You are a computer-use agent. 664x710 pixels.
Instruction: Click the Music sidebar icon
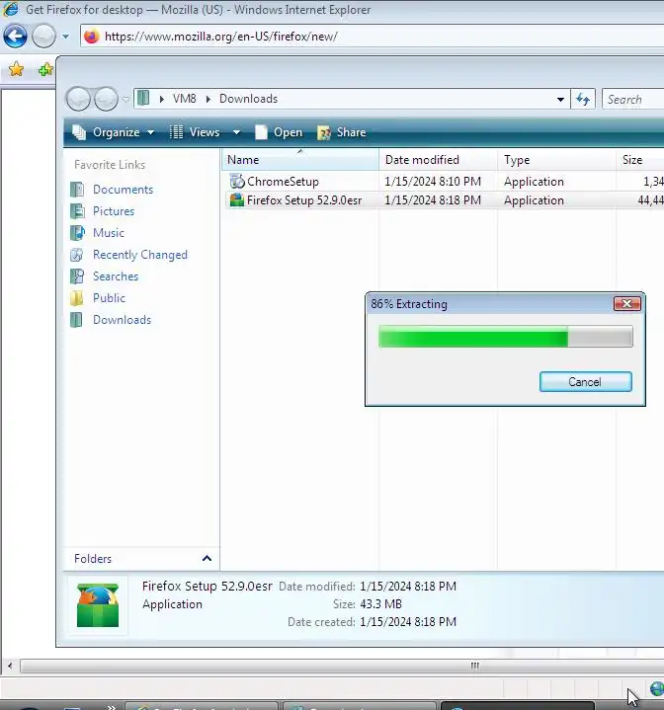coord(77,233)
